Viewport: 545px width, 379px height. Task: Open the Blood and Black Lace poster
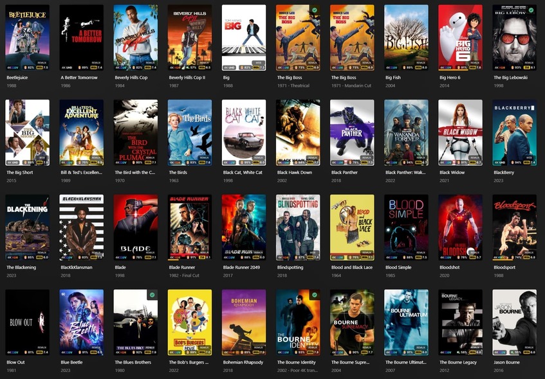[352, 227]
